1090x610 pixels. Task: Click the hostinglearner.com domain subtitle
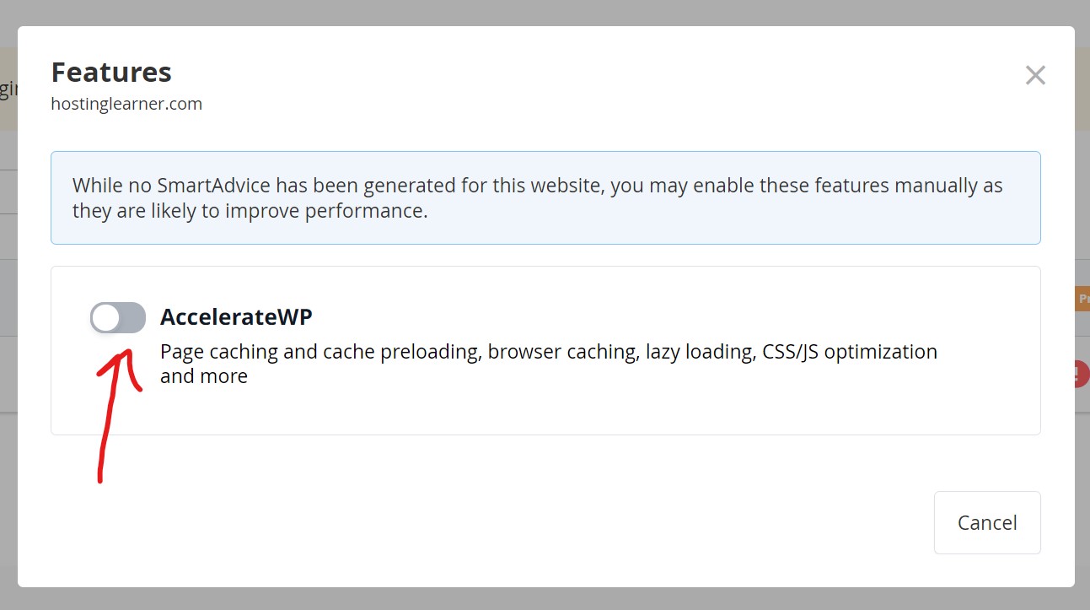(126, 104)
